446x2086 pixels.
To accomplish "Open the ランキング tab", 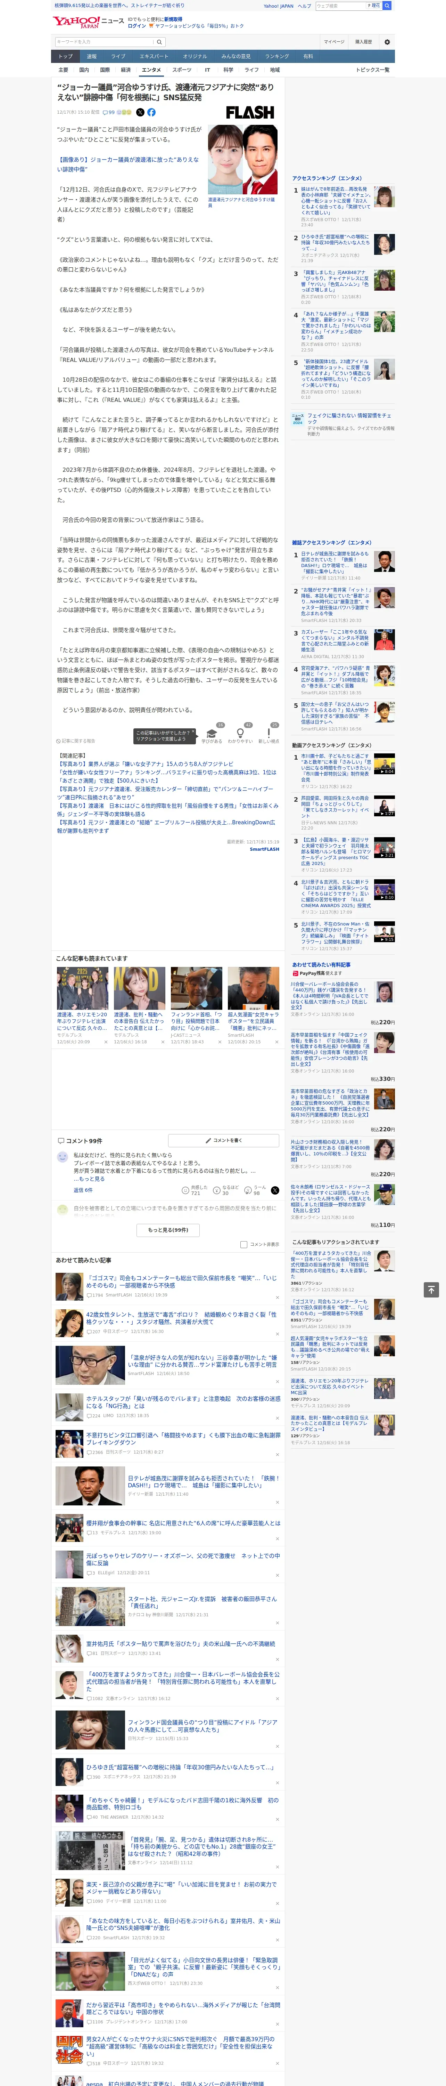I will click(278, 57).
